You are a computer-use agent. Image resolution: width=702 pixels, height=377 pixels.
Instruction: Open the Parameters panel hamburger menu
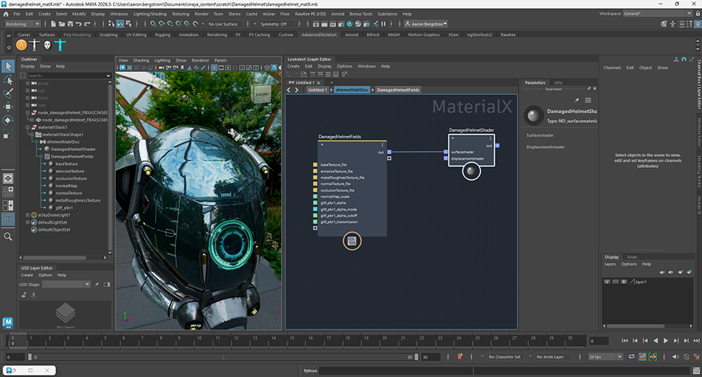click(x=588, y=100)
